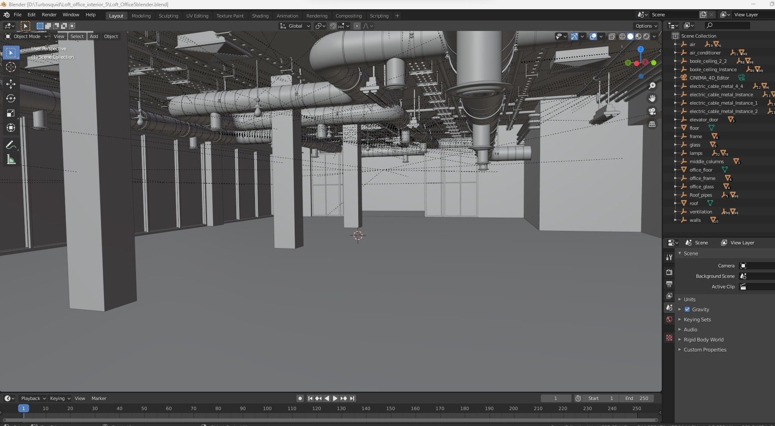Click the Blender logo menu icon
The height and width of the screenshot is (426, 775).
click(x=6, y=15)
